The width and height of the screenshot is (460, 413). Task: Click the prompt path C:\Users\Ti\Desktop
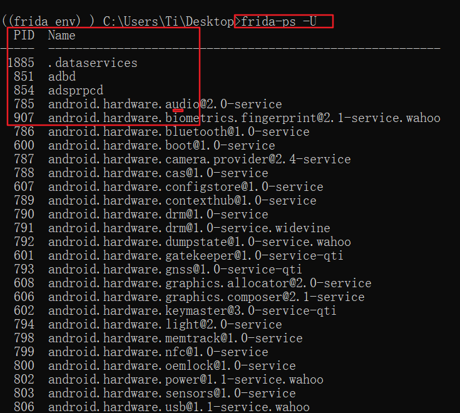pos(168,22)
